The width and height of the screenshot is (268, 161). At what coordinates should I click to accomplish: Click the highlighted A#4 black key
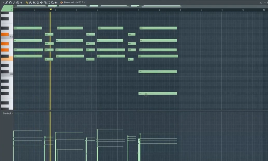(5, 44)
